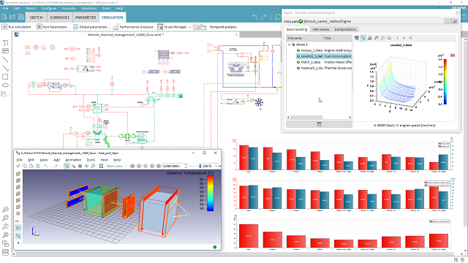Screen dimensions: 468x263
Task: Open the Performance Analyzer tool
Action: tap(133, 27)
